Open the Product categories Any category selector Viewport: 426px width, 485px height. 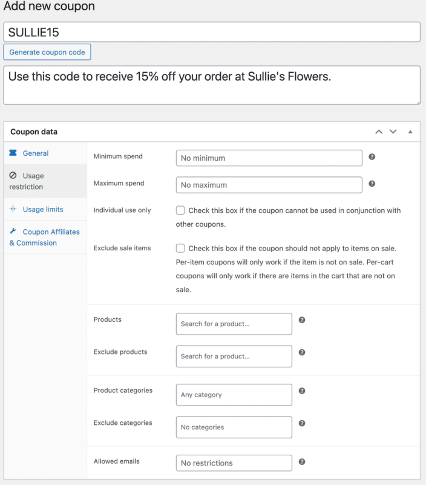coord(234,395)
